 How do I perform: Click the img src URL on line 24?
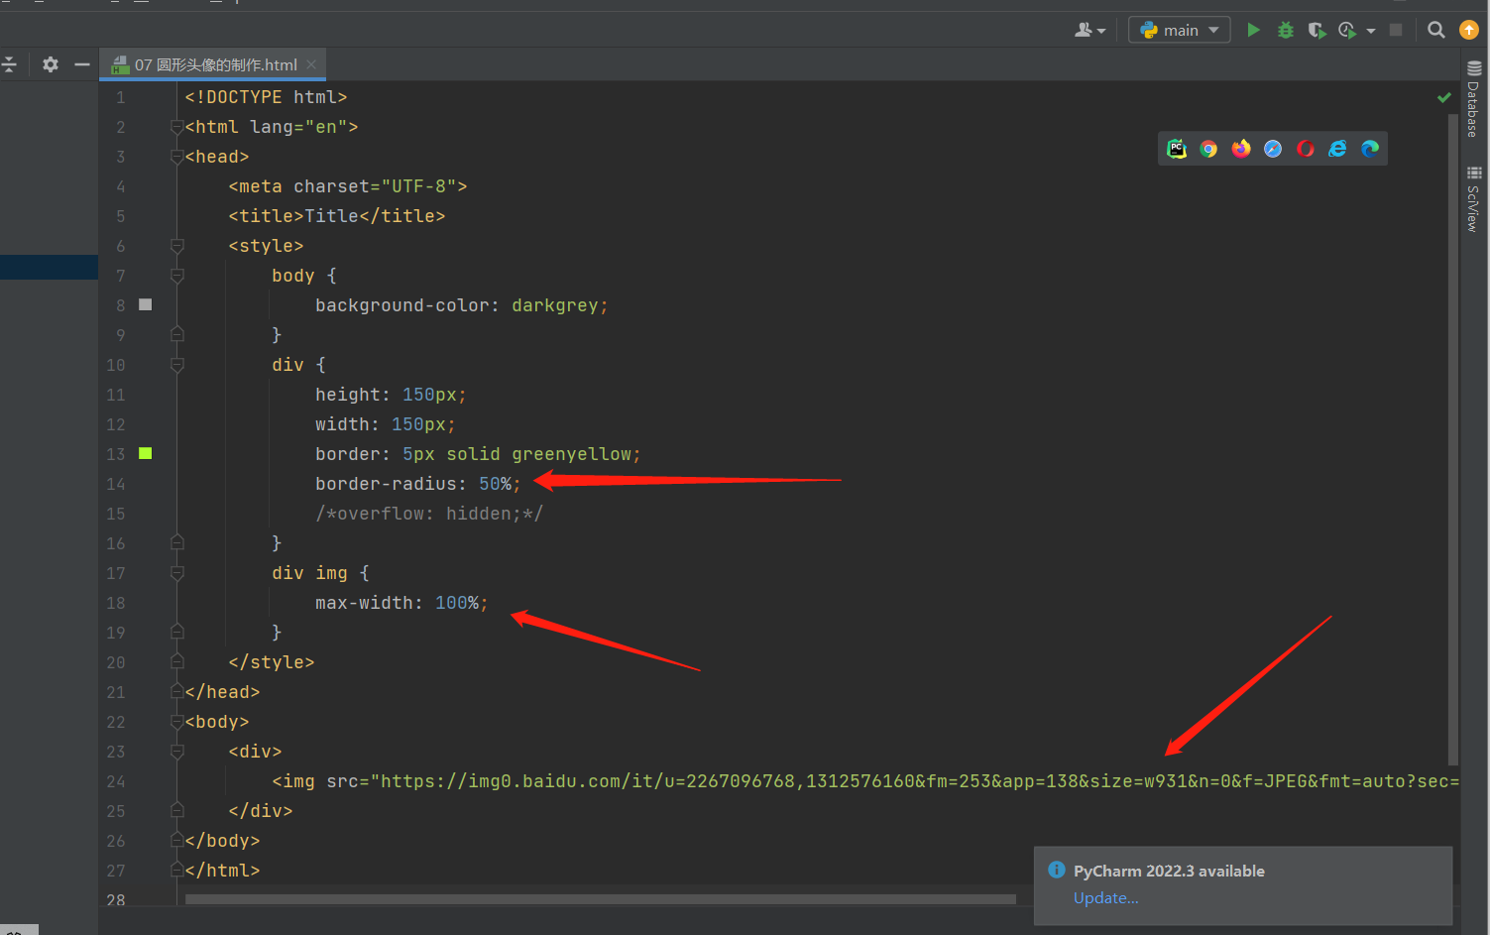coord(920,781)
